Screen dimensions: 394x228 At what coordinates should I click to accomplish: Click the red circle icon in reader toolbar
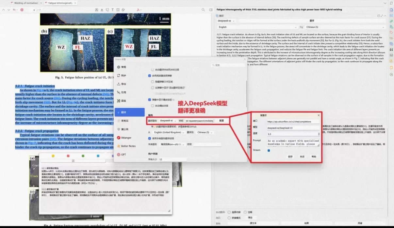click(x=22, y=10)
